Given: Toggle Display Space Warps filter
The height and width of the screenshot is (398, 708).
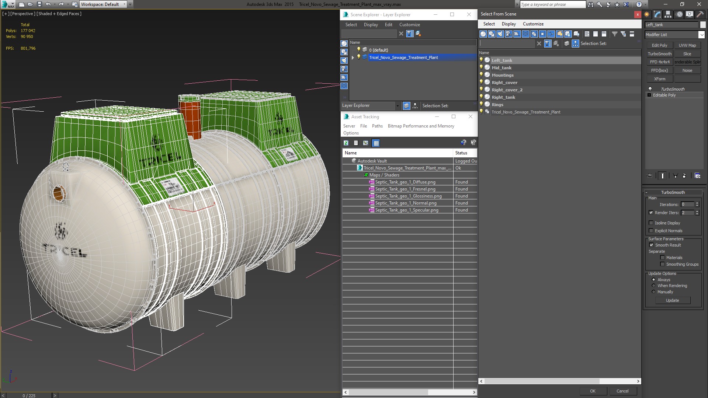Looking at the screenshot, I should (x=525, y=34).
